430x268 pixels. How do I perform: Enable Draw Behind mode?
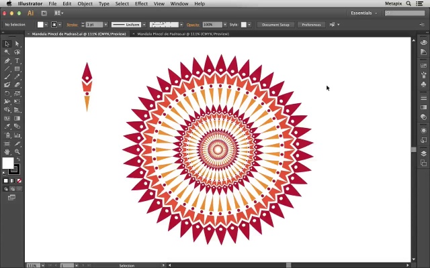point(12,189)
